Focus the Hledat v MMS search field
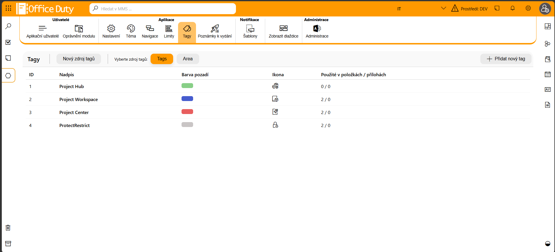 click(x=163, y=9)
